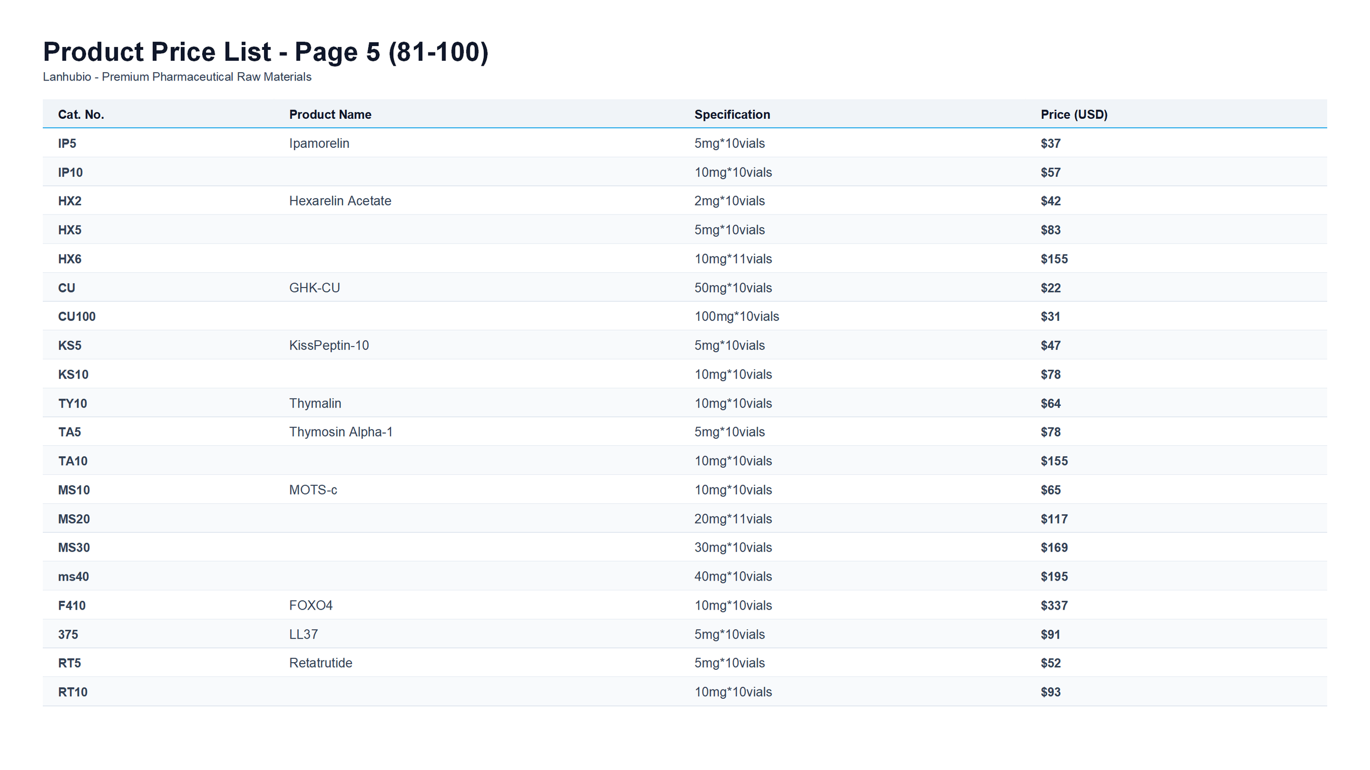Select the FOXO4 product name
This screenshot has height=770, width=1370.
pos(311,606)
